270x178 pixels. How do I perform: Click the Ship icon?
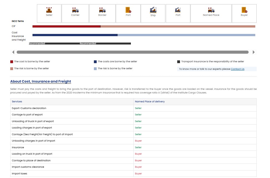coord(153,10)
